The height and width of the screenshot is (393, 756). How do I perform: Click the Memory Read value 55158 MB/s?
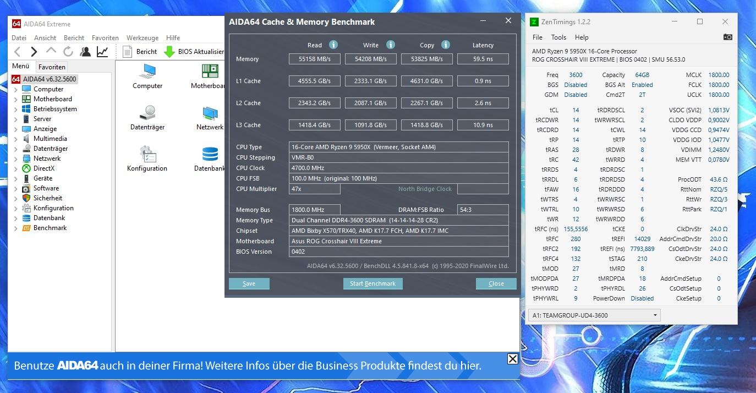pyautogui.click(x=315, y=59)
